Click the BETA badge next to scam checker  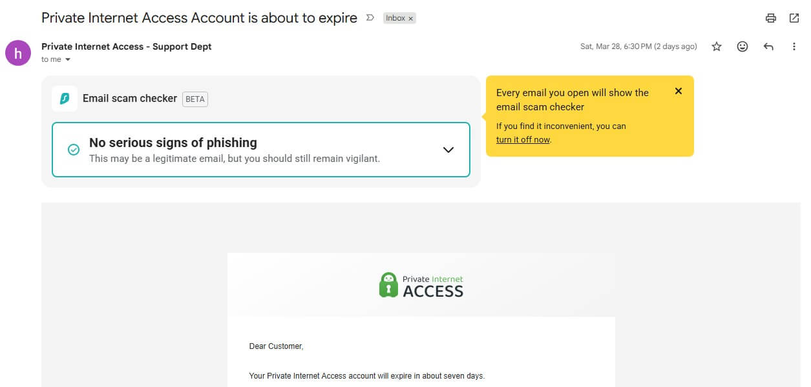[195, 99]
